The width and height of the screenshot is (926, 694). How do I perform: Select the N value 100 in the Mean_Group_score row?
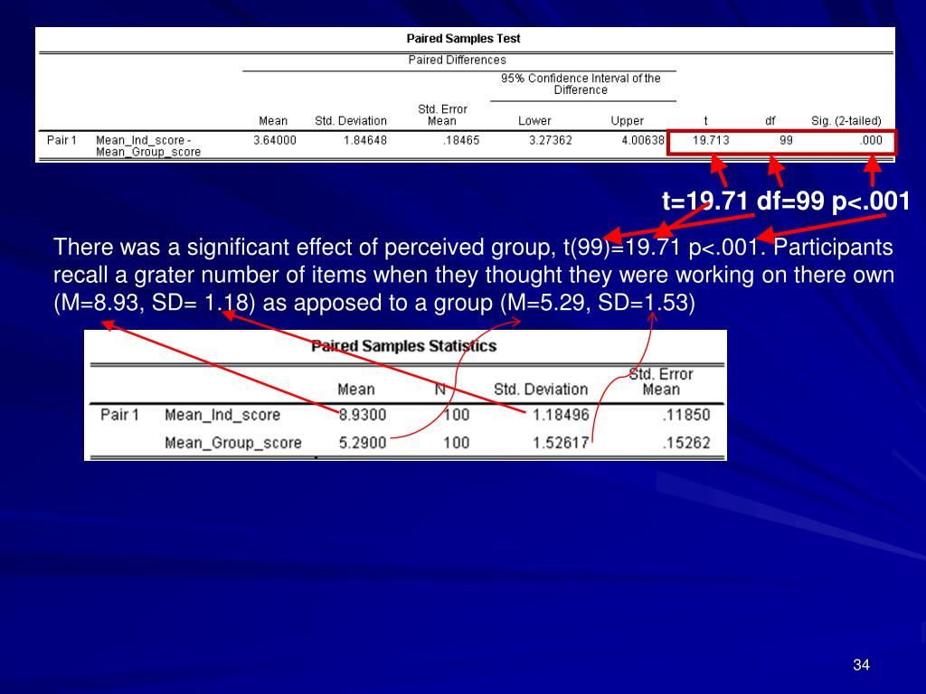(x=457, y=443)
